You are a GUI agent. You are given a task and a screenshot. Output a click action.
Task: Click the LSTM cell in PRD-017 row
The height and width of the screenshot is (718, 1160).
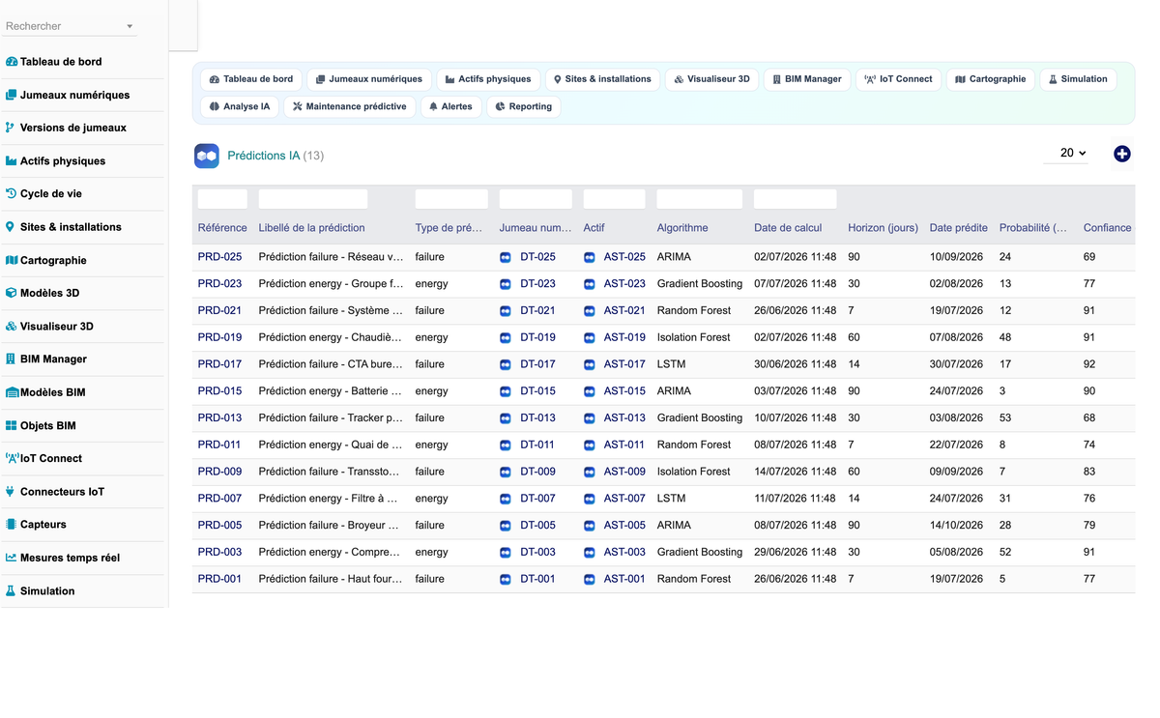(x=672, y=364)
